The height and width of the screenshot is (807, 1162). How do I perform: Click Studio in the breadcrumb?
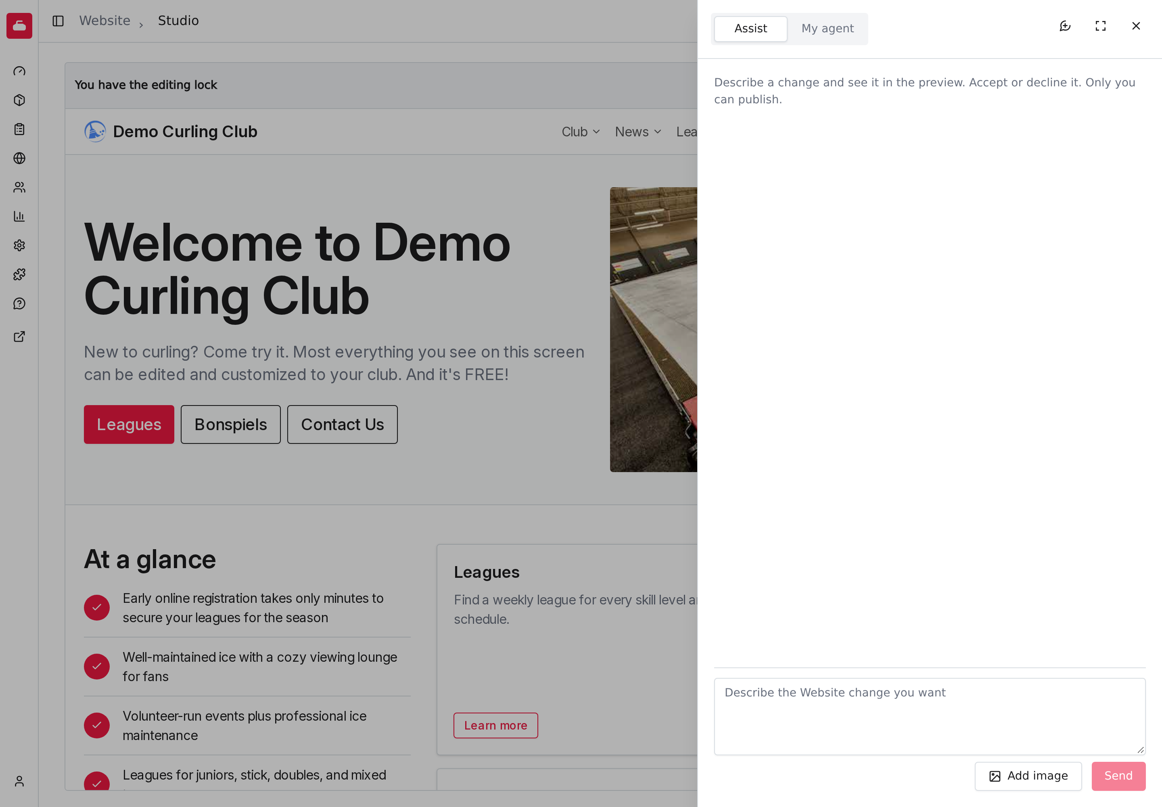pos(178,21)
